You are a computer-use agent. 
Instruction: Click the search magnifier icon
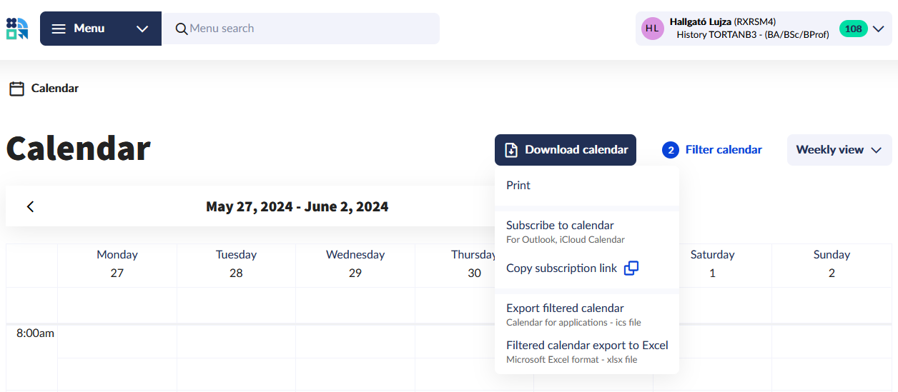[182, 29]
